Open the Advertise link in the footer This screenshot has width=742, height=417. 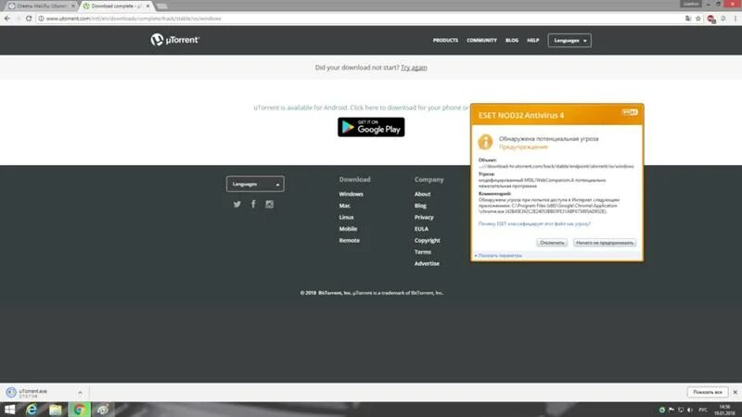point(427,263)
